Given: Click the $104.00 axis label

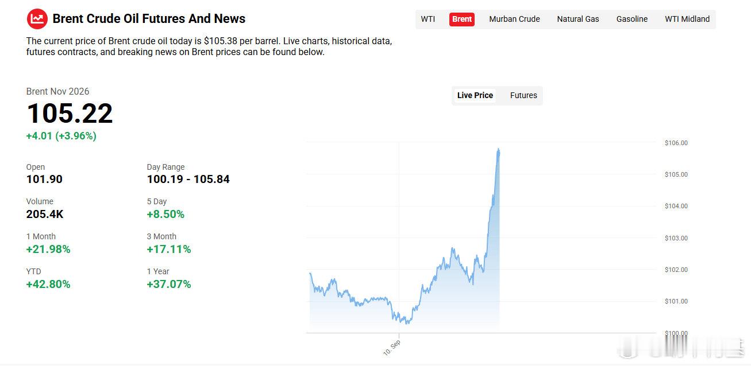Looking at the screenshot, I should [676, 206].
